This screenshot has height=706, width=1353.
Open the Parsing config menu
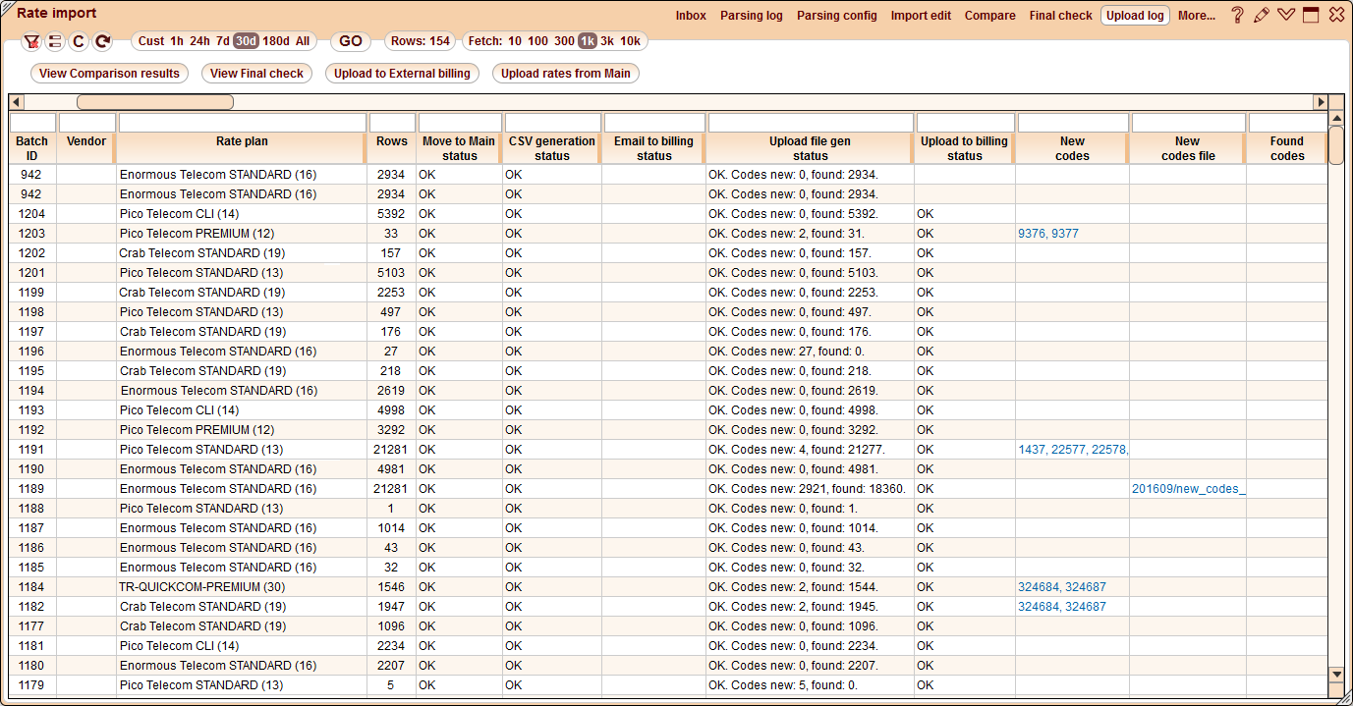pos(837,16)
